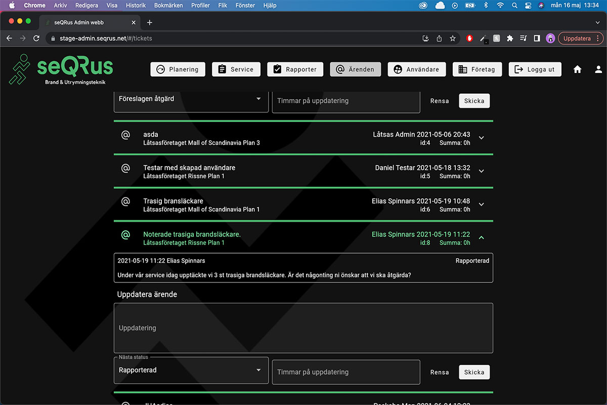Click the seQRus running man logo

pyautogui.click(x=19, y=69)
